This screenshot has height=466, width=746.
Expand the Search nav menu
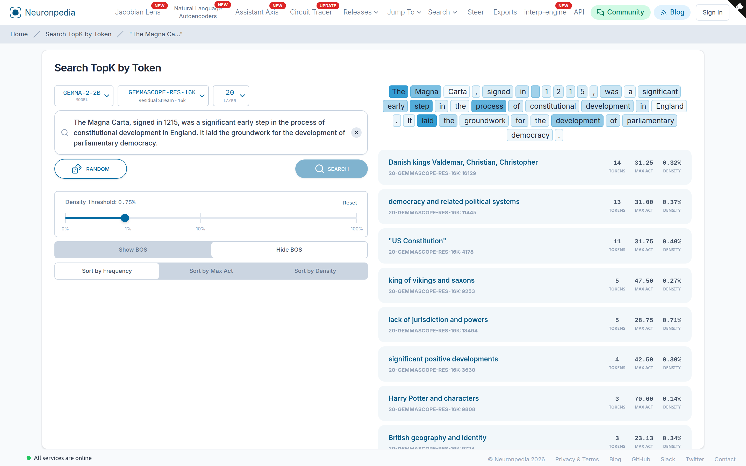[x=442, y=12]
